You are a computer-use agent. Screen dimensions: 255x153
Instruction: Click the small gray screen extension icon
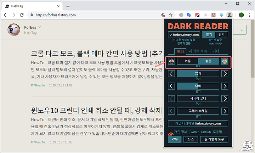(x=205, y=15)
